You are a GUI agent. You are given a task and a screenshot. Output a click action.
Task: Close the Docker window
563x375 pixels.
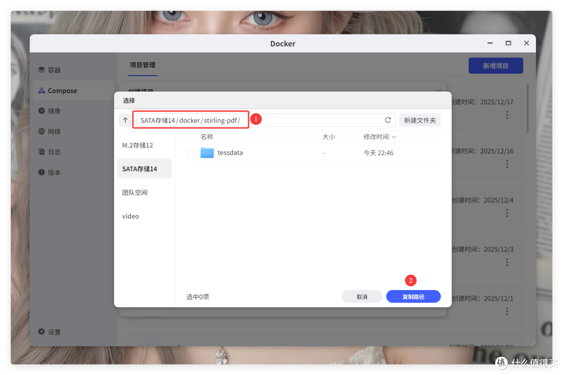tap(527, 43)
